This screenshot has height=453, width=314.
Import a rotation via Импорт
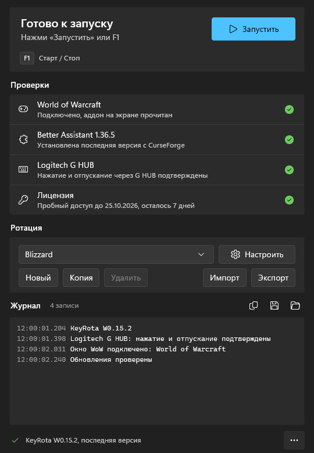(224, 278)
